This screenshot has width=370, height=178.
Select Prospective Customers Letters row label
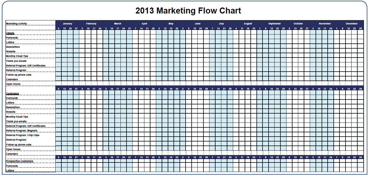[10, 171]
